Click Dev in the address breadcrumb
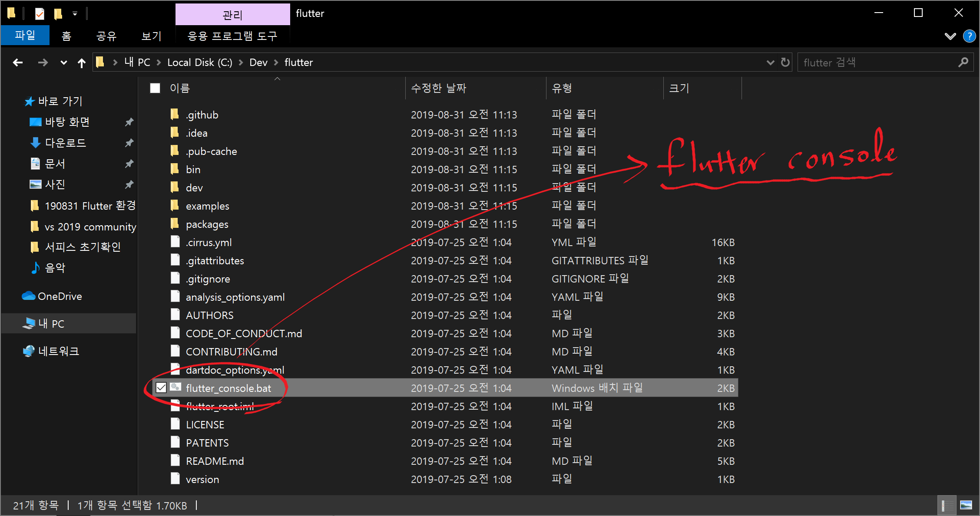The height and width of the screenshot is (516, 980). point(258,62)
